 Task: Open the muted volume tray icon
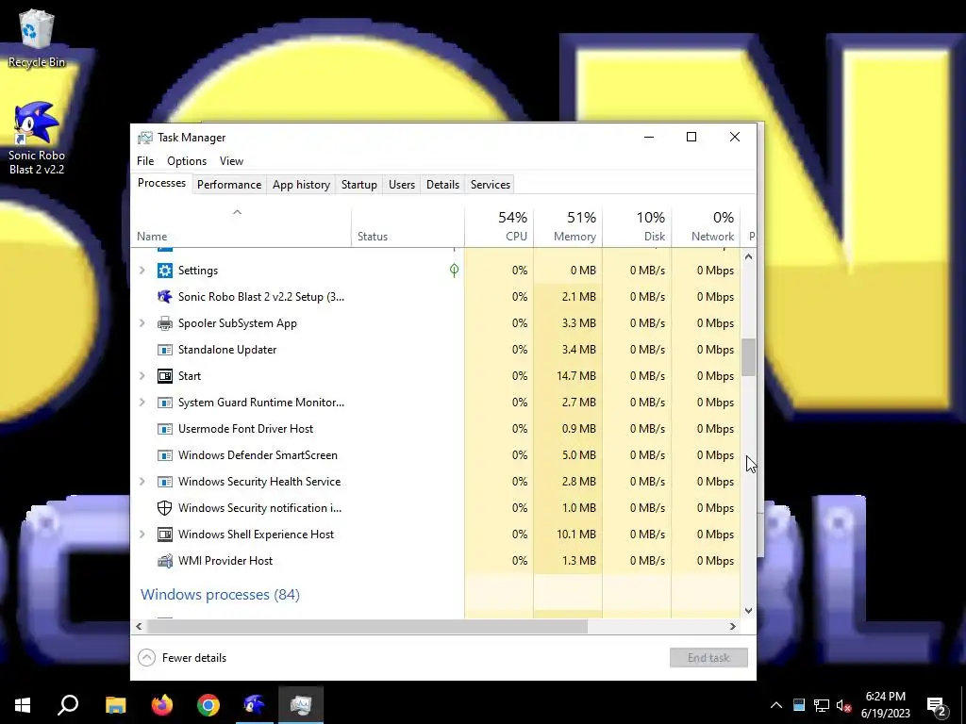pyautogui.click(x=843, y=705)
